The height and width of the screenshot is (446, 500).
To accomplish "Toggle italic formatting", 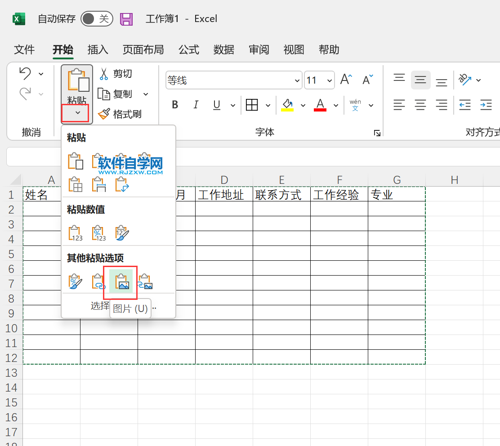I will point(196,104).
